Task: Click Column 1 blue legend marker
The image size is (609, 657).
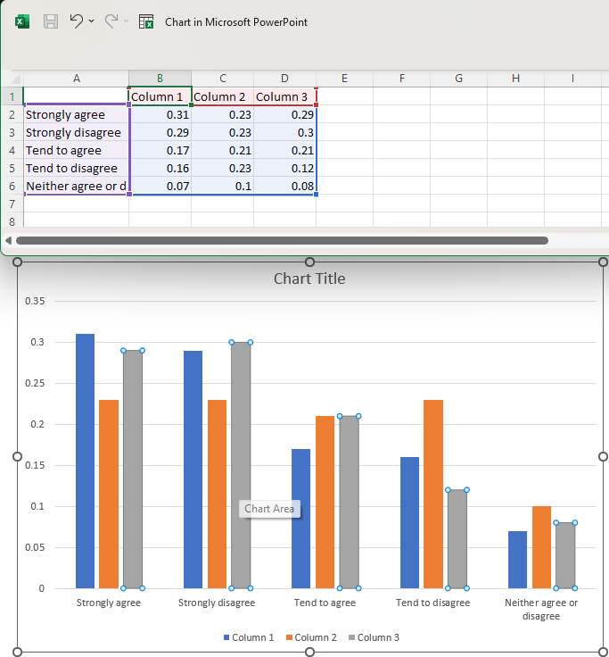Action: (226, 637)
